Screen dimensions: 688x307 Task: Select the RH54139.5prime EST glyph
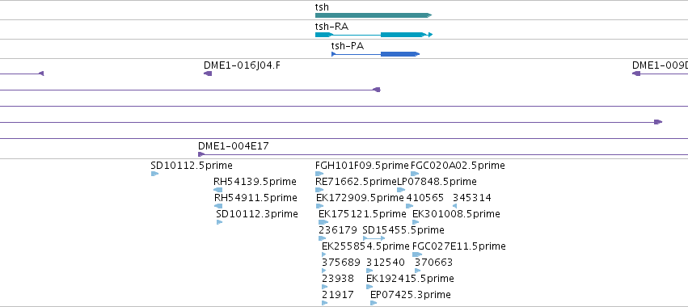point(217,190)
